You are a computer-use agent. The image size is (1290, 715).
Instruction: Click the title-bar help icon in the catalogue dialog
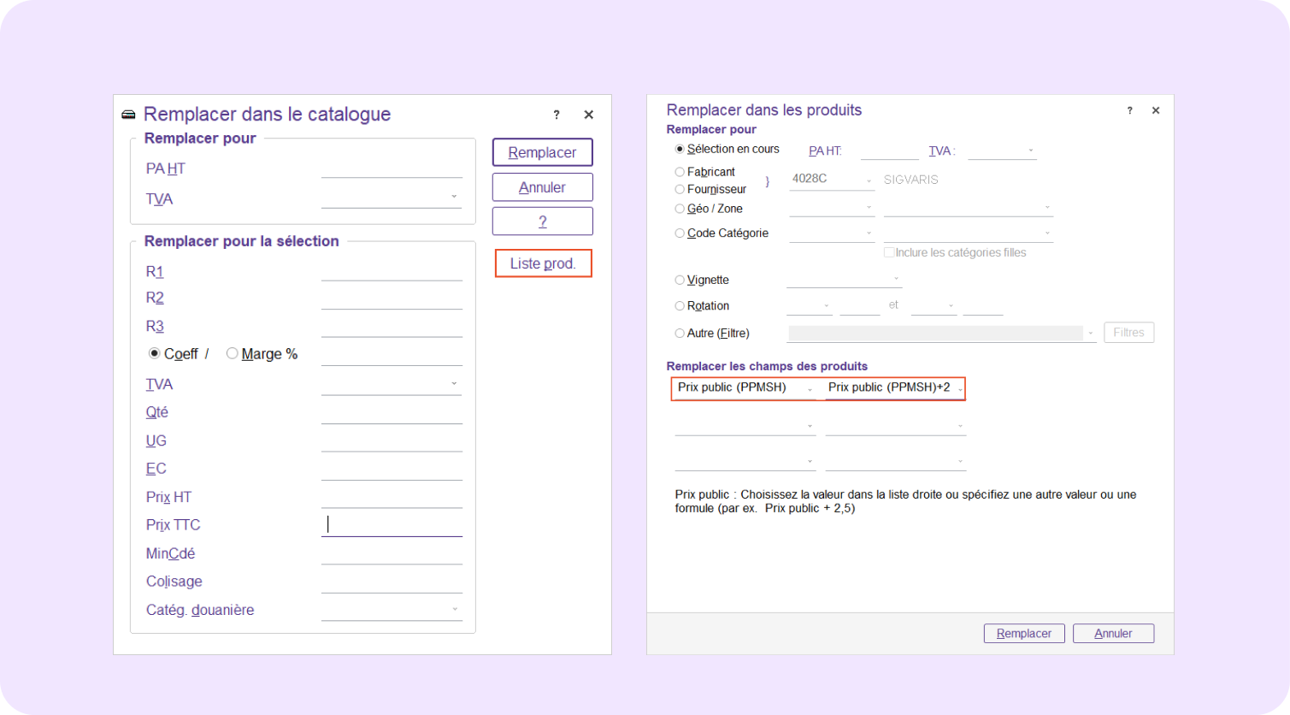557,115
